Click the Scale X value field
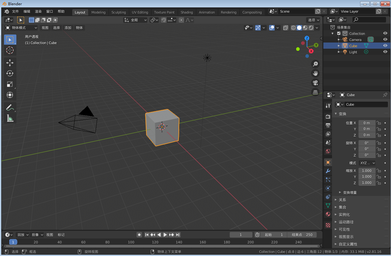Image resolution: width=391 pixels, height=256 pixels. point(367,171)
